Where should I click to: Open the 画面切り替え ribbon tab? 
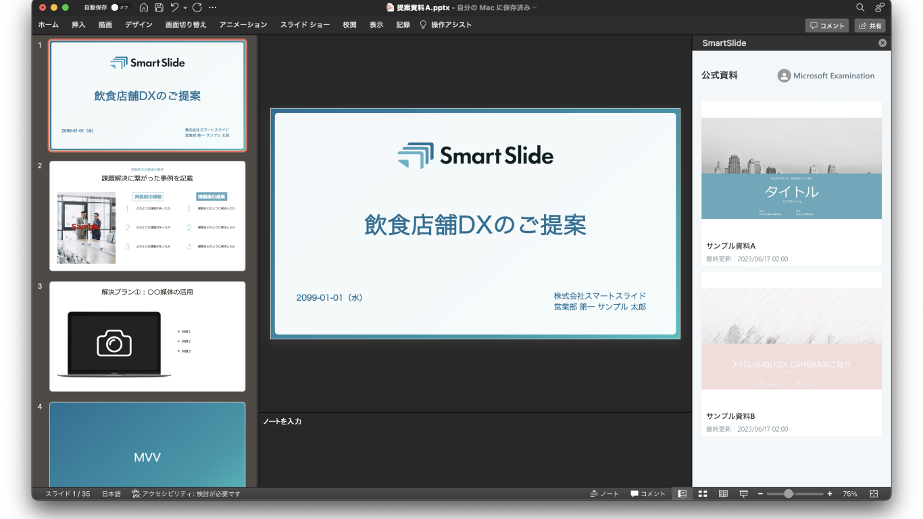pyautogui.click(x=186, y=25)
